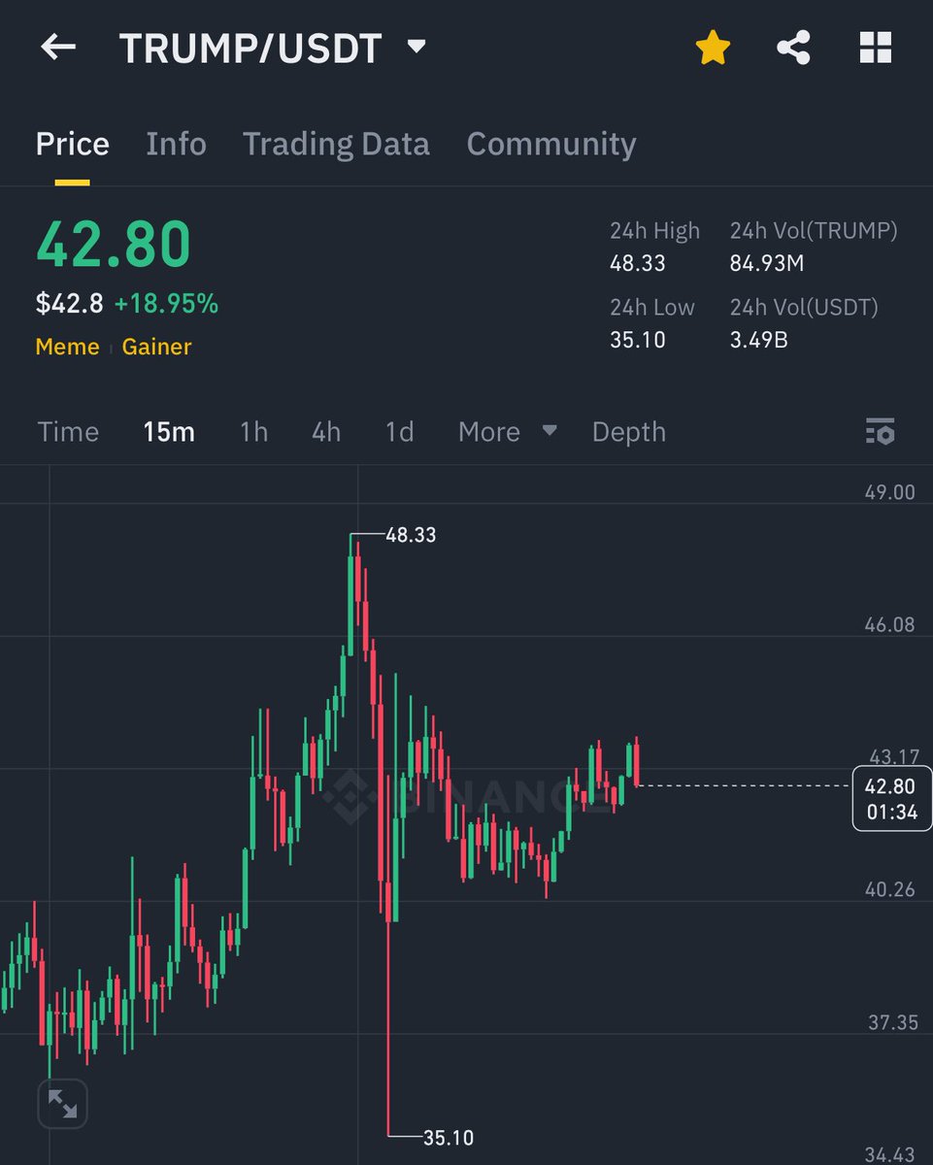
Task: Switch to the Price tab
Action: click(73, 144)
